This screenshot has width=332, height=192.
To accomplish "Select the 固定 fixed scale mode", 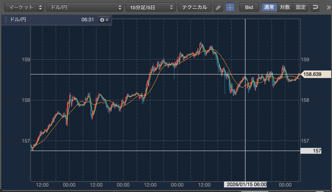I will click(x=300, y=7).
